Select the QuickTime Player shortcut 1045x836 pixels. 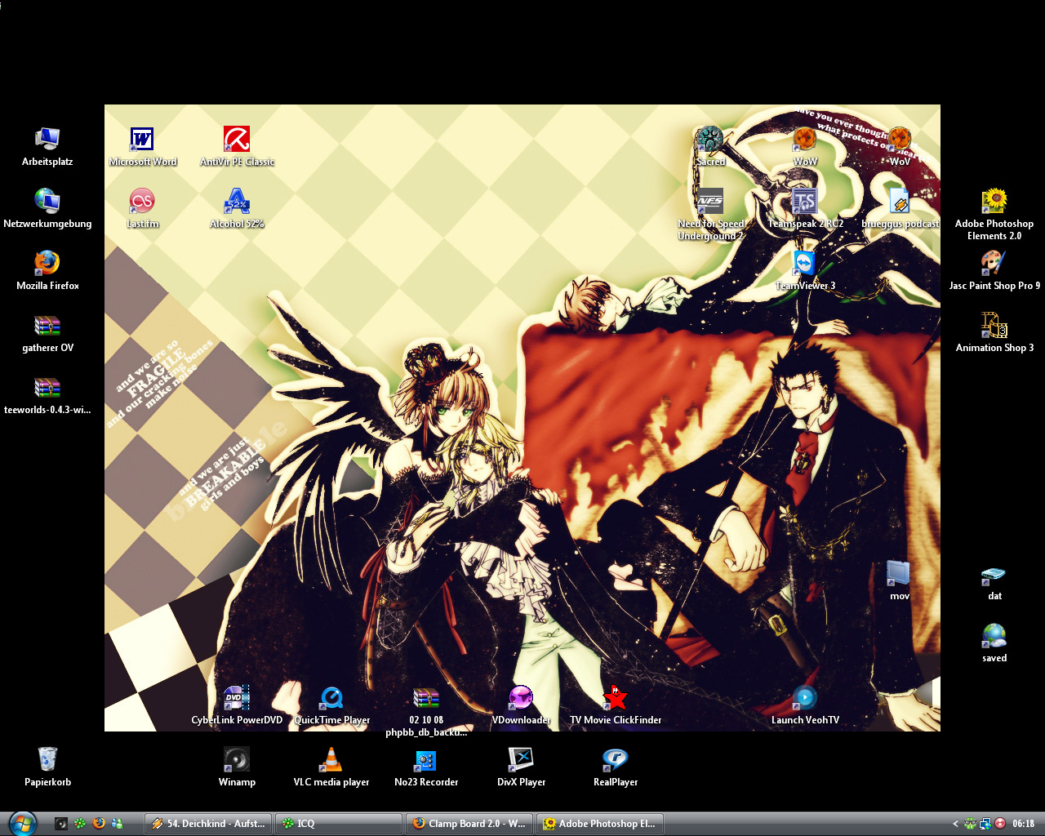click(x=331, y=698)
